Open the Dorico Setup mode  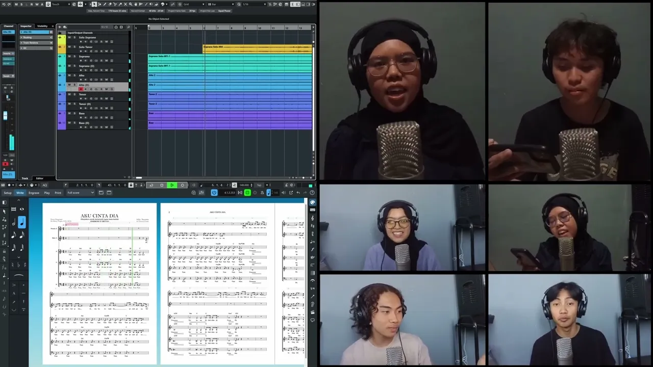(x=8, y=193)
